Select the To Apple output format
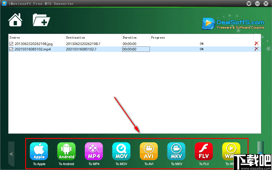272x170 pixels. tap(39, 151)
